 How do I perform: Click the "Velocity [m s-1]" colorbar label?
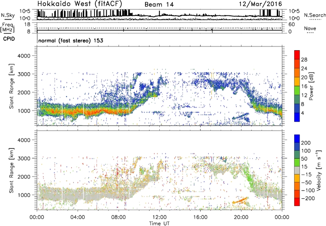pyautogui.click(x=319, y=170)
